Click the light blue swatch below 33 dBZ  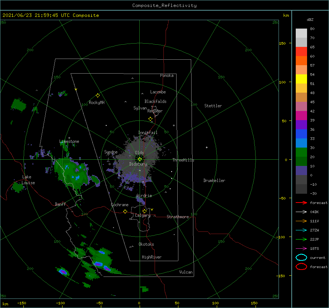(x=301, y=143)
